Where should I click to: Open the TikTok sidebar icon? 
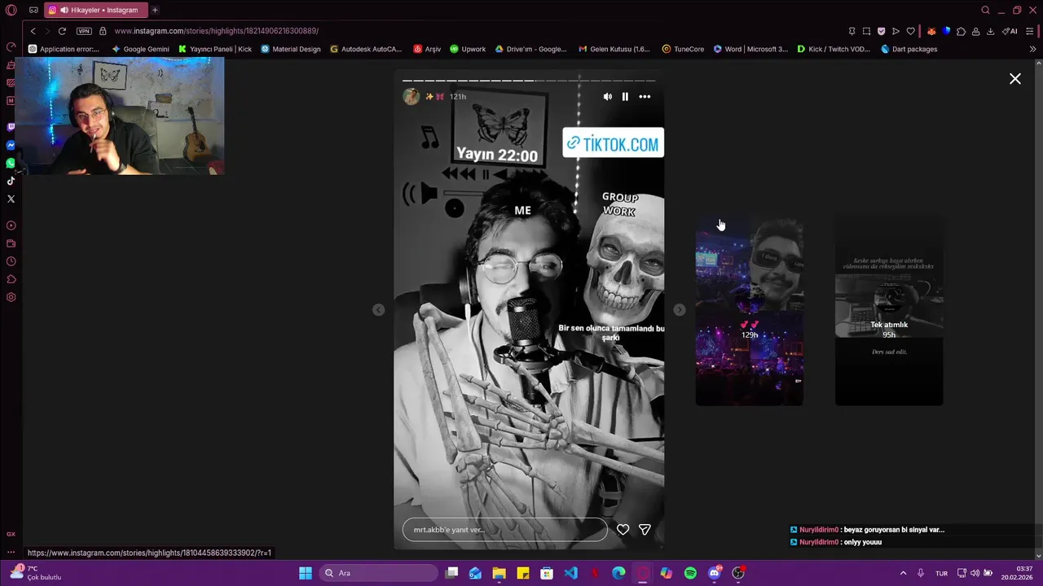click(11, 181)
